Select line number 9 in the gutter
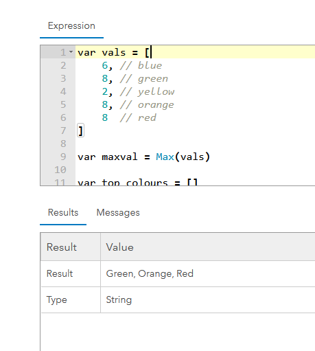Screen dimensions: 315x351 point(63,157)
